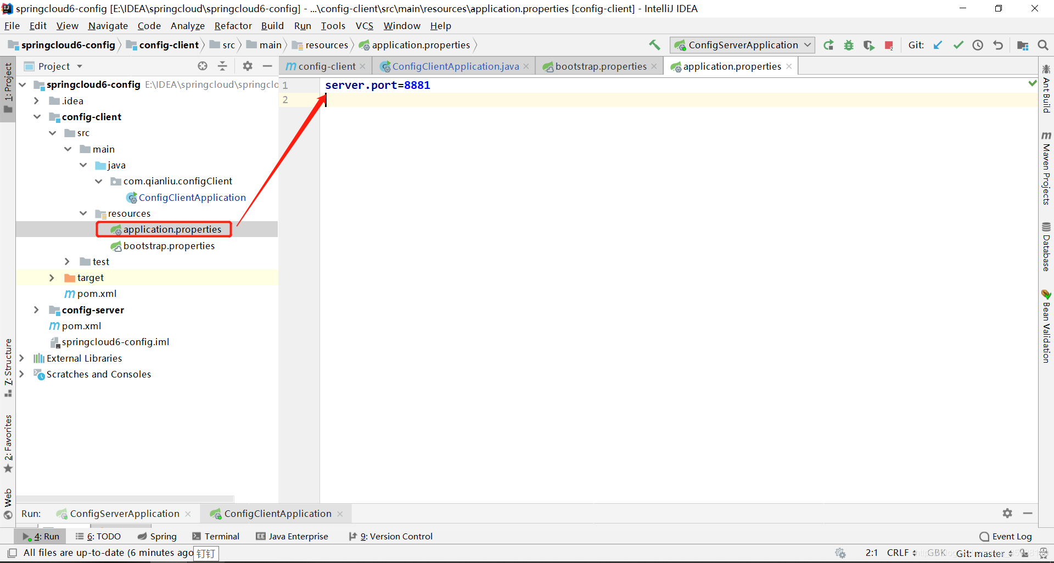Screen dimensions: 1054x563
Task: Commit changes with green checkmark icon
Action: click(958, 45)
